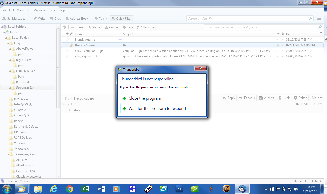The height and width of the screenshot is (194, 327).
Task: Choose Wait for the program to respond
Action: 162,108
